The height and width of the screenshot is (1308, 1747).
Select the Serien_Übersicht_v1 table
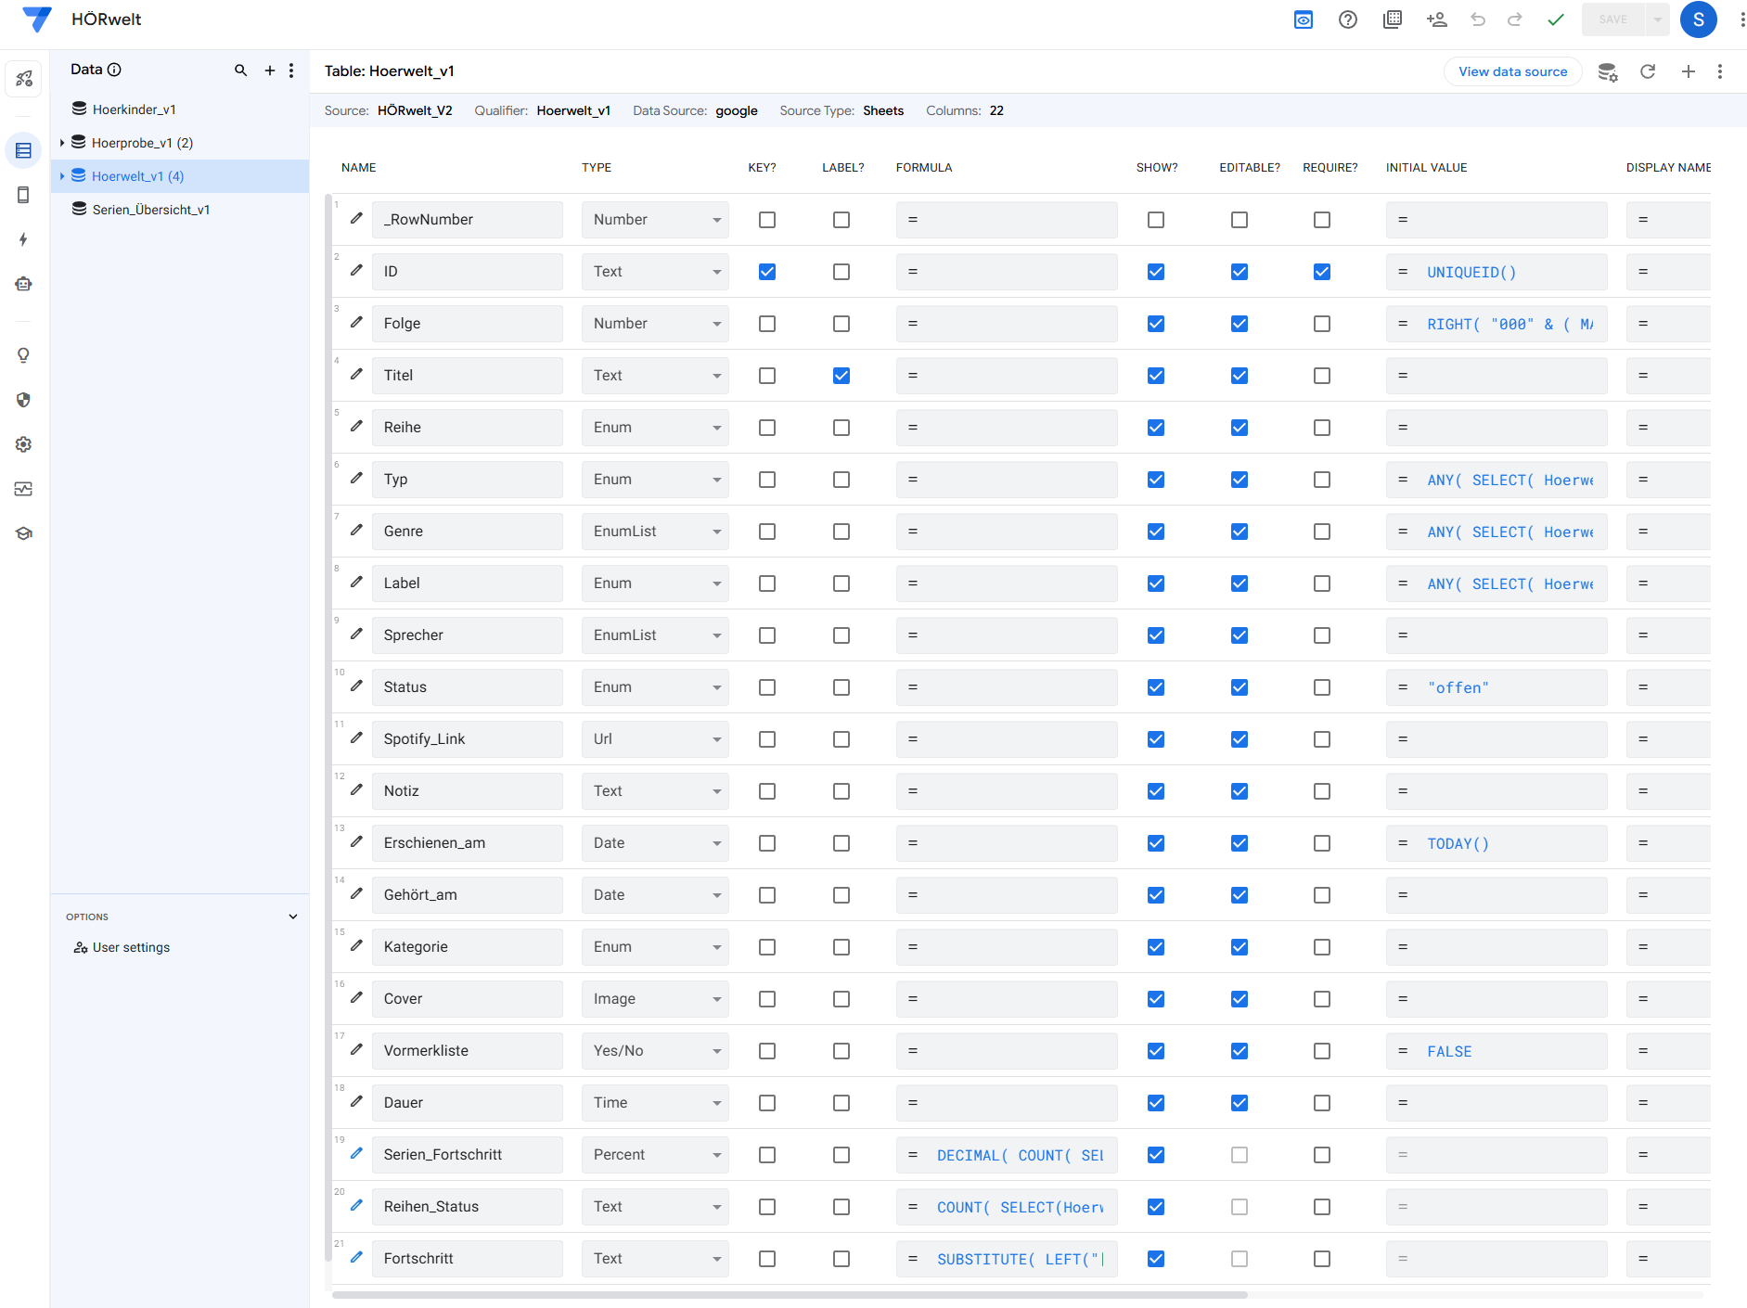[149, 209]
